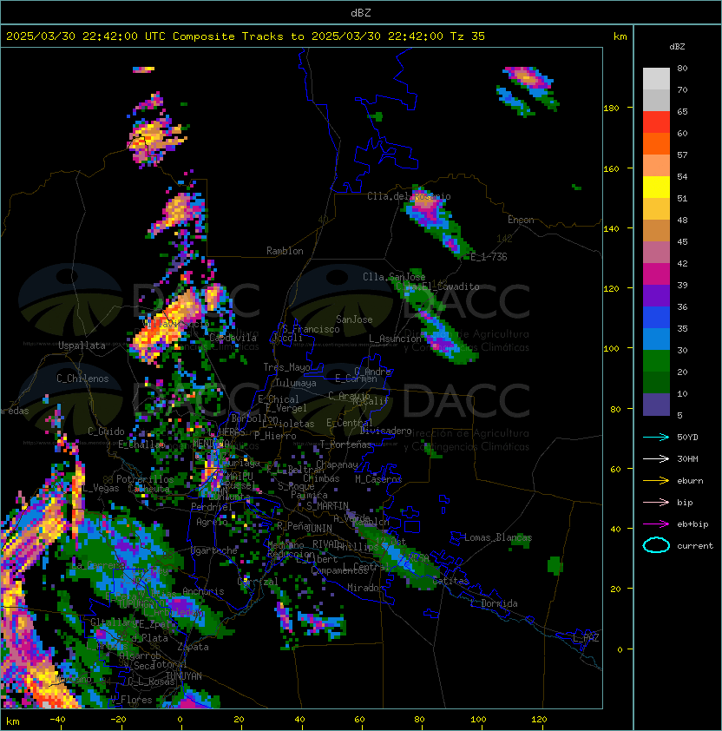Click the Uspallata label on the map
This screenshot has height=731, width=722.
(82, 346)
